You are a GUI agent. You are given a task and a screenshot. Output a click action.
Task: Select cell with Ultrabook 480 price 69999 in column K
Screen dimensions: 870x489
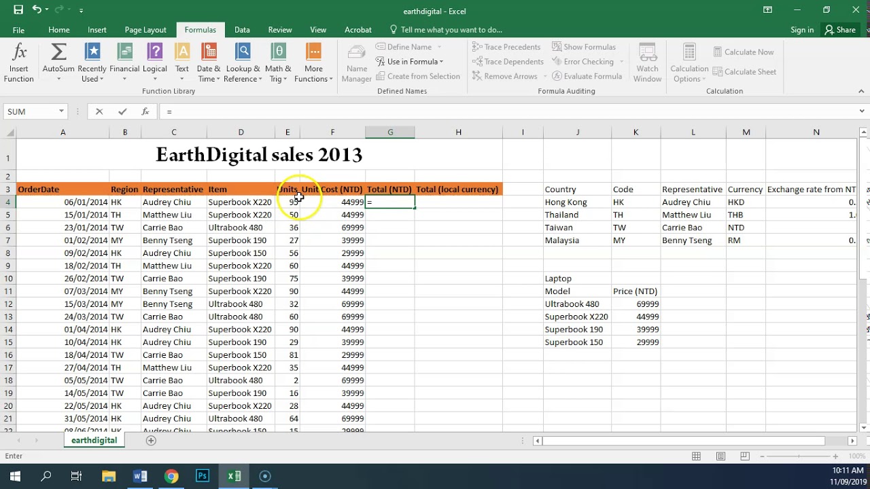click(636, 304)
